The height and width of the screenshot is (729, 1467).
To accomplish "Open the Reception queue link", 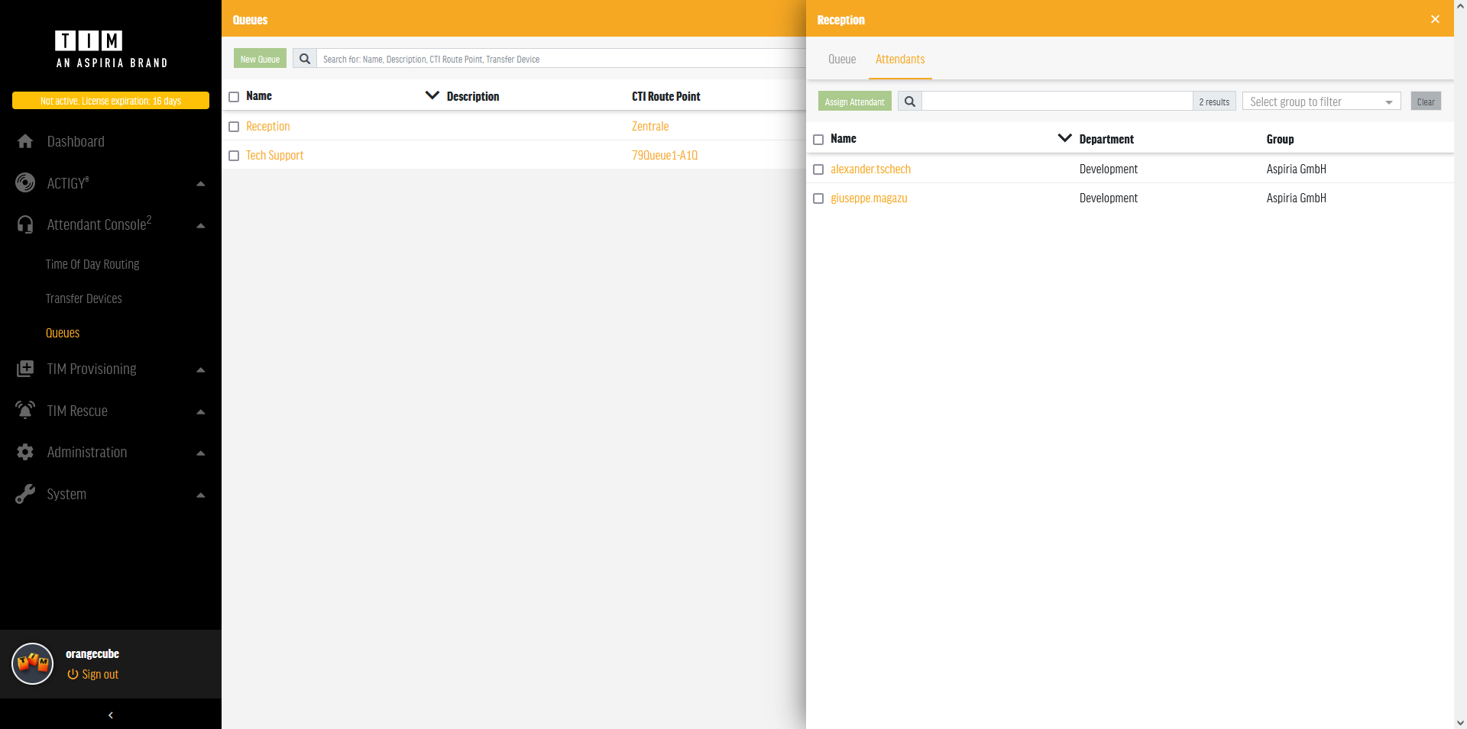I will point(268,126).
